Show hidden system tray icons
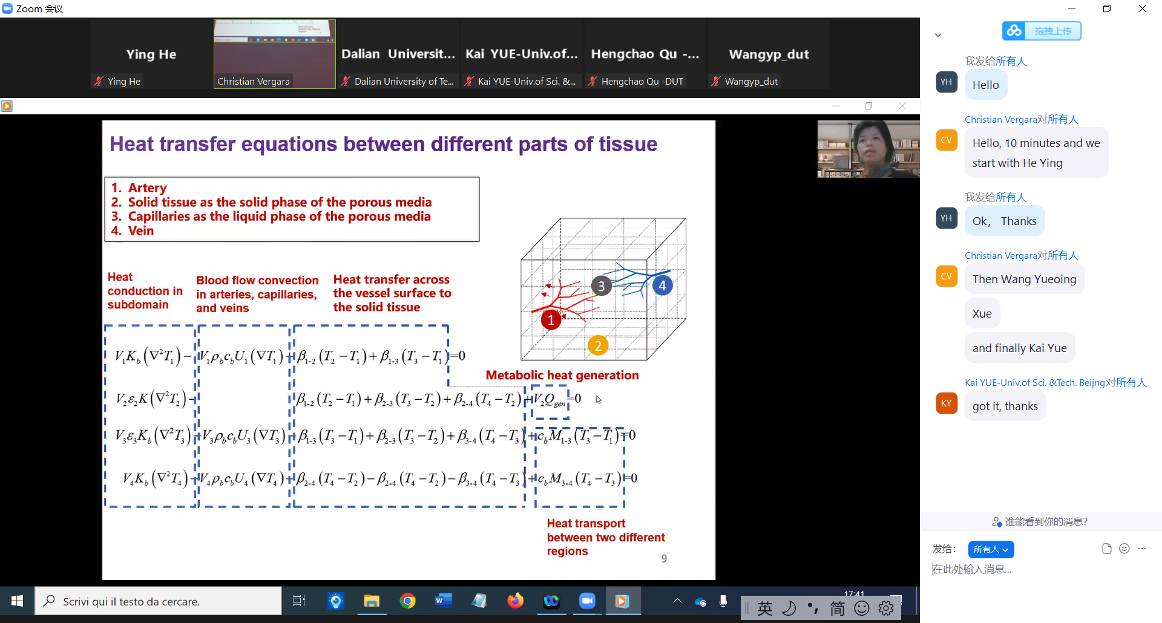This screenshot has height=623, width=1162. coord(677,601)
